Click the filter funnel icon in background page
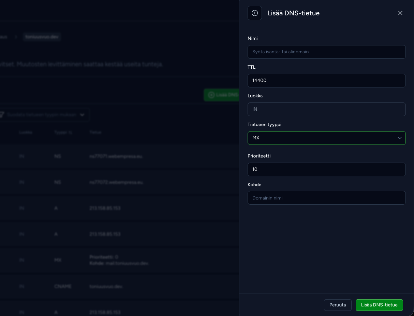Image resolution: width=414 pixels, height=316 pixels. 2,115
